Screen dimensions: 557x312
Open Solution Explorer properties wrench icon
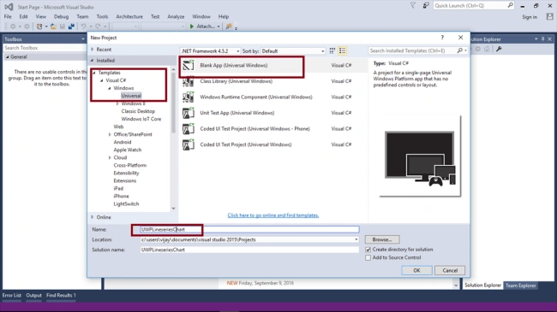tap(499, 49)
